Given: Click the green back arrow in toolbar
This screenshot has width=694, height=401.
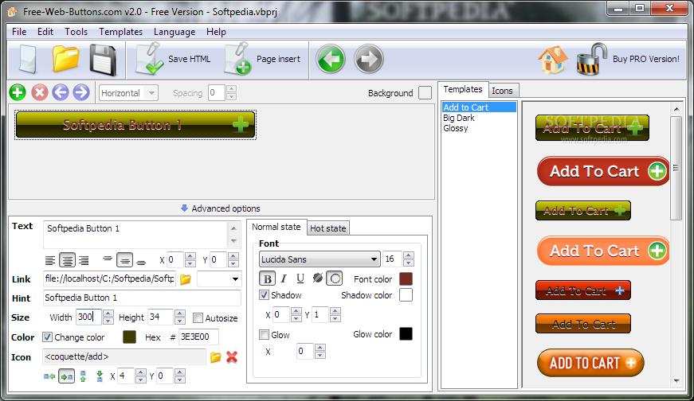Looking at the screenshot, I should [330, 59].
